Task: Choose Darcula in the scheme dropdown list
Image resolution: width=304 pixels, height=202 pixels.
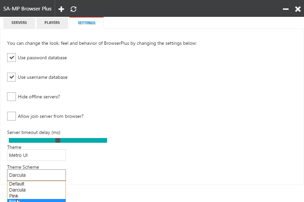Action: (36, 190)
